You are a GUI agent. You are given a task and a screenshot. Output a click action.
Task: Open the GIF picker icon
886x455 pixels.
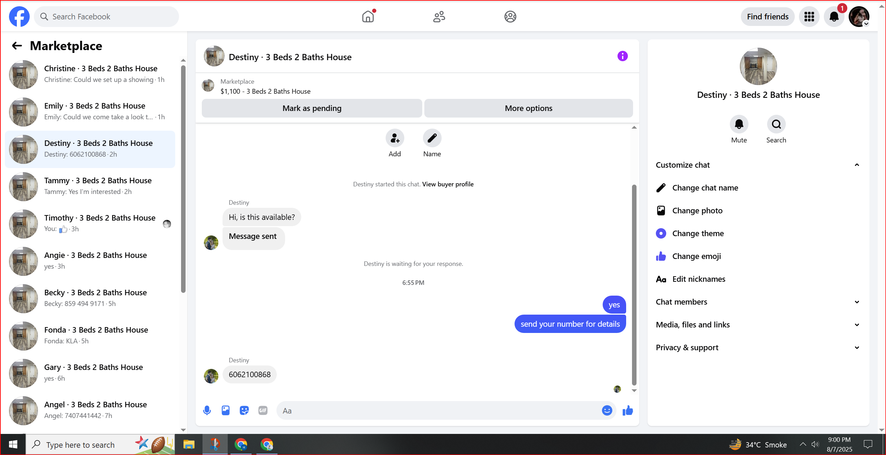(x=263, y=410)
